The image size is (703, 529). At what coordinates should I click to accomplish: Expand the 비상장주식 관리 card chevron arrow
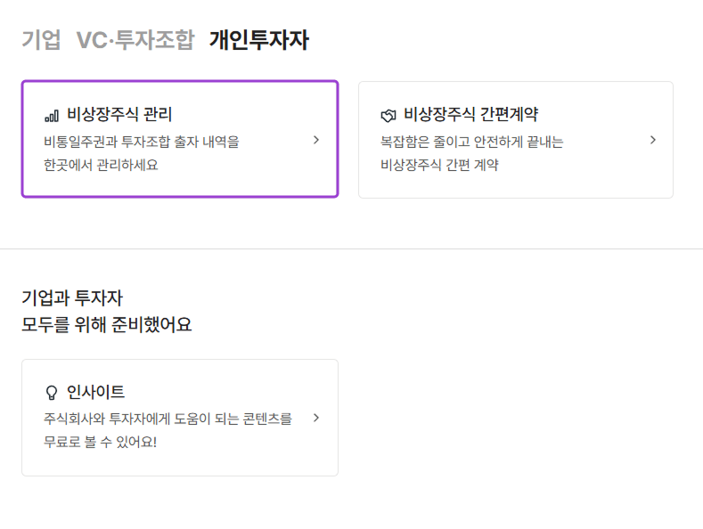(x=316, y=140)
